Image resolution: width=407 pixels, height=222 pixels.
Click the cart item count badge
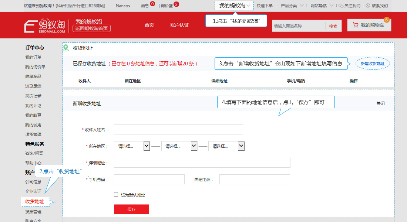pyautogui.click(x=387, y=20)
